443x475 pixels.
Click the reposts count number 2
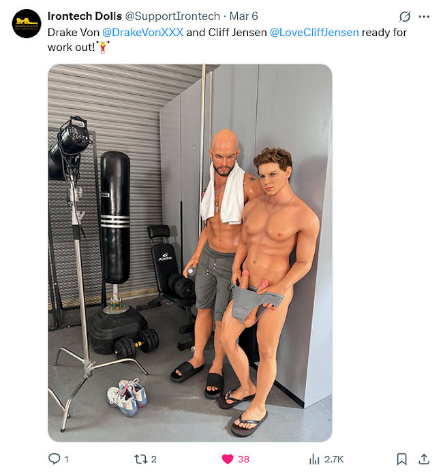[x=154, y=459]
